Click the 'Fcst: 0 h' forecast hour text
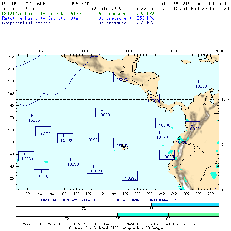Image resolution: width=231 pixels, height=231 pixels. pos(18,8)
